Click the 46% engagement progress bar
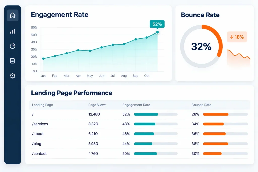This screenshot has width=258, height=172. tap(156, 134)
